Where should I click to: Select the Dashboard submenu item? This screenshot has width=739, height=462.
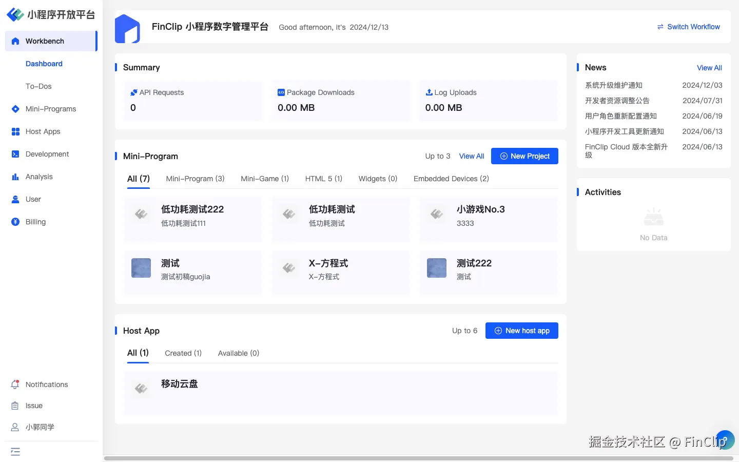pos(44,64)
